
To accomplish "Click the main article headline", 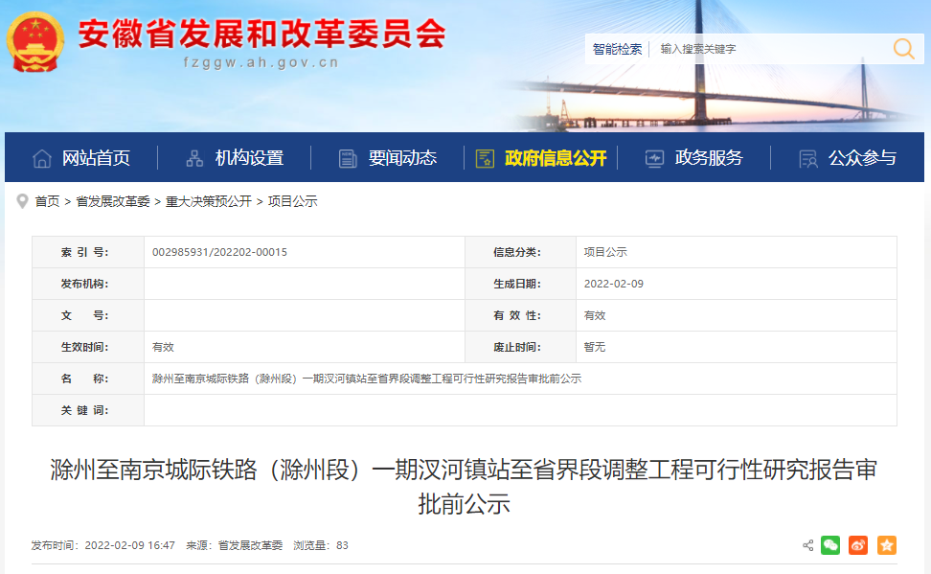I will pos(464,487).
